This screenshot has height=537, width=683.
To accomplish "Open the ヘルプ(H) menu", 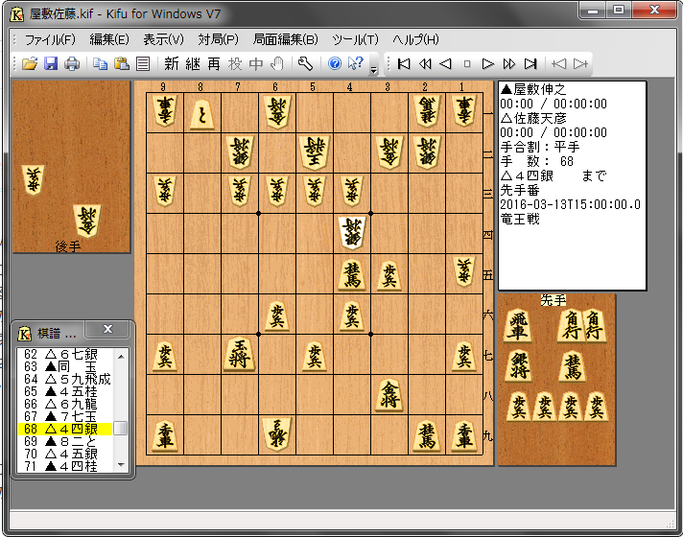I will (x=416, y=39).
